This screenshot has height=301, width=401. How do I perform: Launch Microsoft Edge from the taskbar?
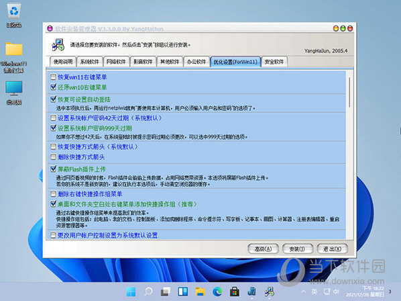(x=217, y=292)
